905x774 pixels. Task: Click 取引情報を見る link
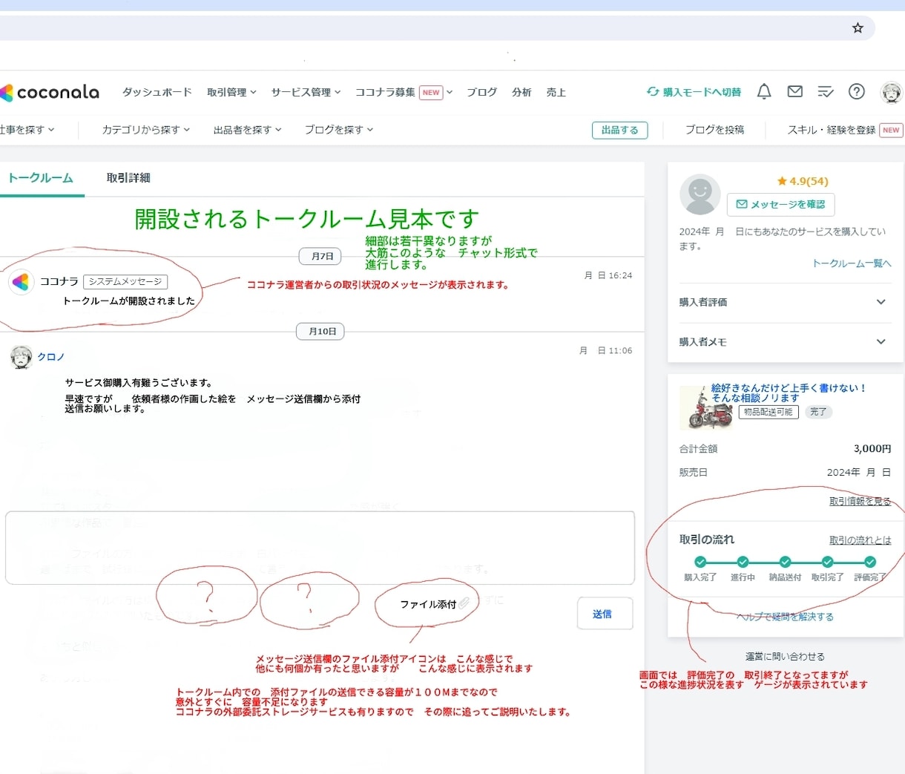tap(860, 502)
